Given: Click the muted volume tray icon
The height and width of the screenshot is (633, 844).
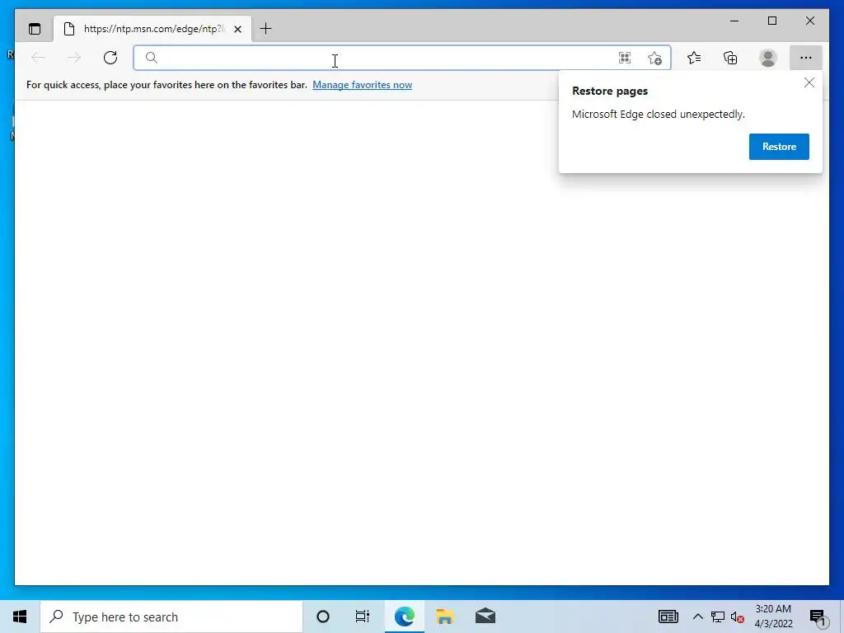Looking at the screenshot, I should [x=738, y=617].
